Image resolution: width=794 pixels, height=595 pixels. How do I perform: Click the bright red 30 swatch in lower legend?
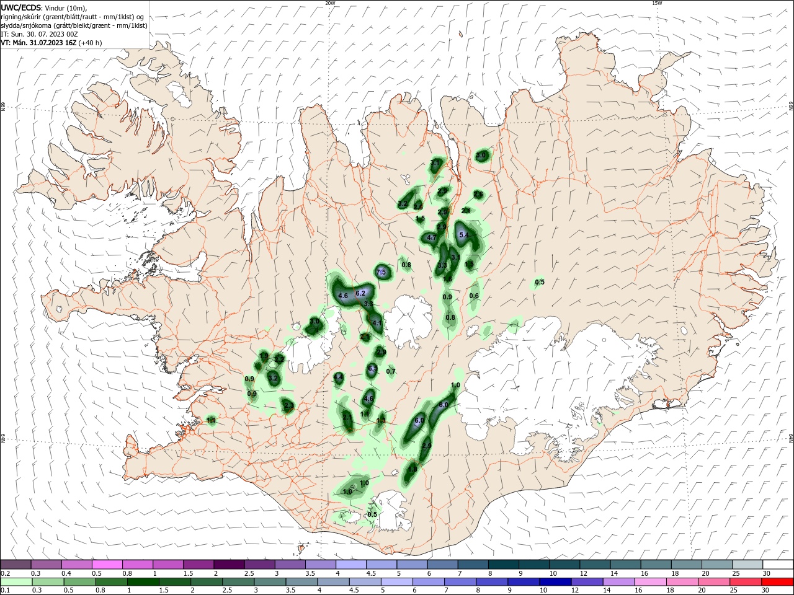click(x=777, y=582)
